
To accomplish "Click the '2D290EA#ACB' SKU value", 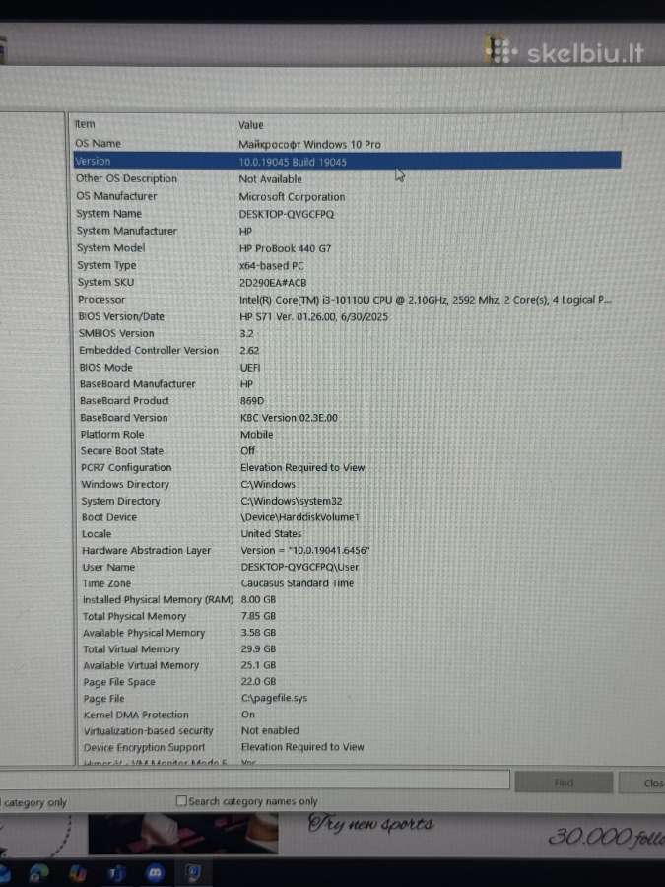I will [273, 282].
